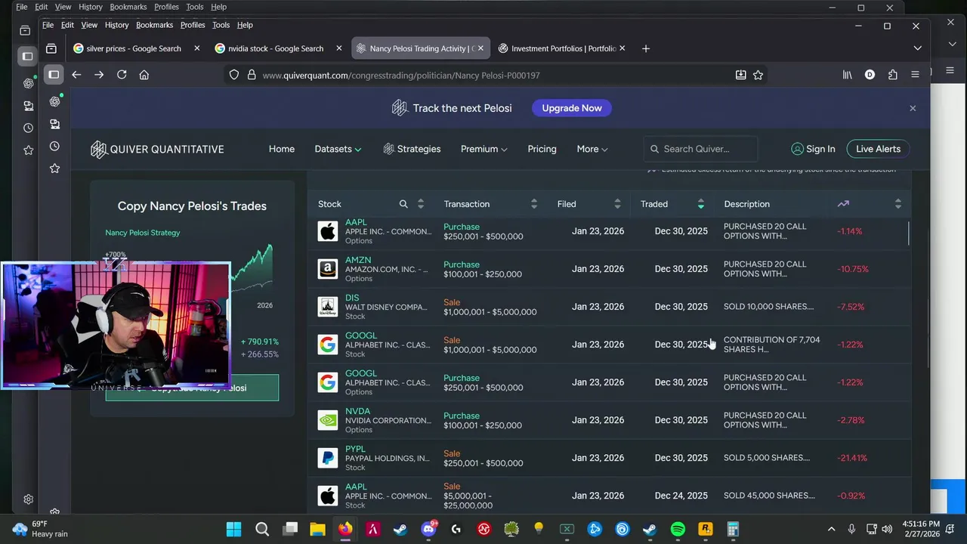
Task: Open a new tab with the plus button
Action: tap(645, 48)
